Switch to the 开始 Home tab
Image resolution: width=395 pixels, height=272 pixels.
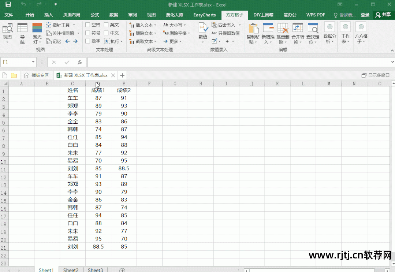[x=30, y=15]
